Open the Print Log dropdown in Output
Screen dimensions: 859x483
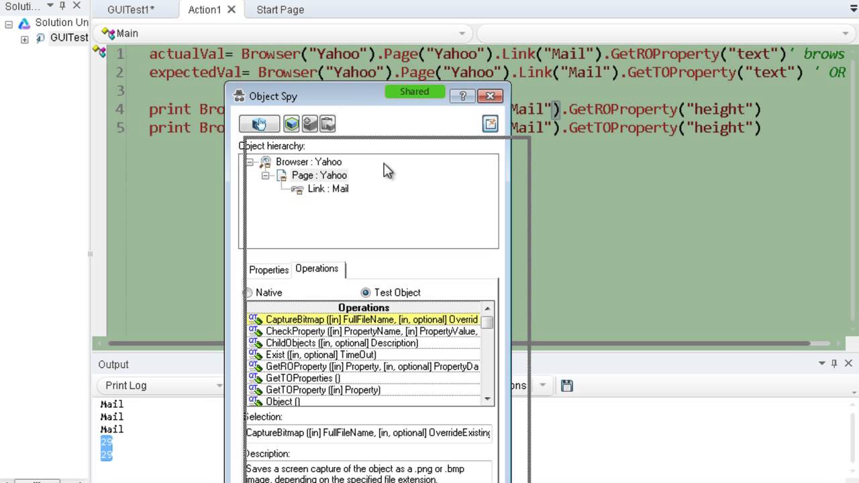pos(219,386)
